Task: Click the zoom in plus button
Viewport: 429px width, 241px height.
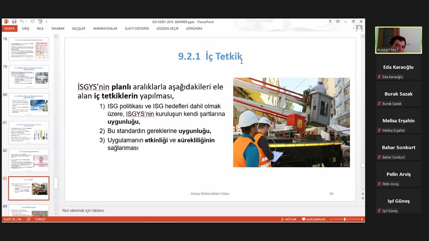Action: (x=362, y=219)
